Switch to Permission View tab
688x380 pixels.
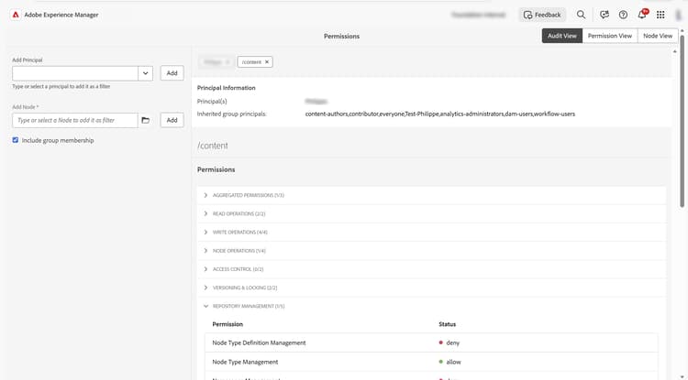coord(610,36)
